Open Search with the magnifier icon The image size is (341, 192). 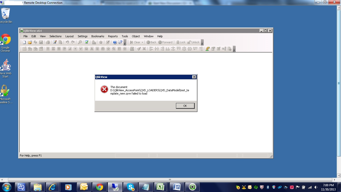click(x=80, y=42)
